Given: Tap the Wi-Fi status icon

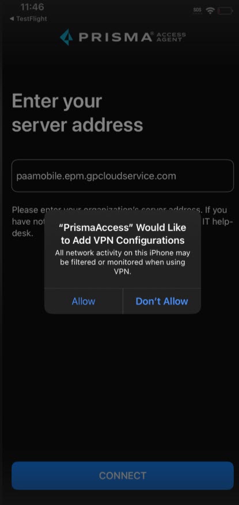Looking at the screenshot, I should 210,10.
